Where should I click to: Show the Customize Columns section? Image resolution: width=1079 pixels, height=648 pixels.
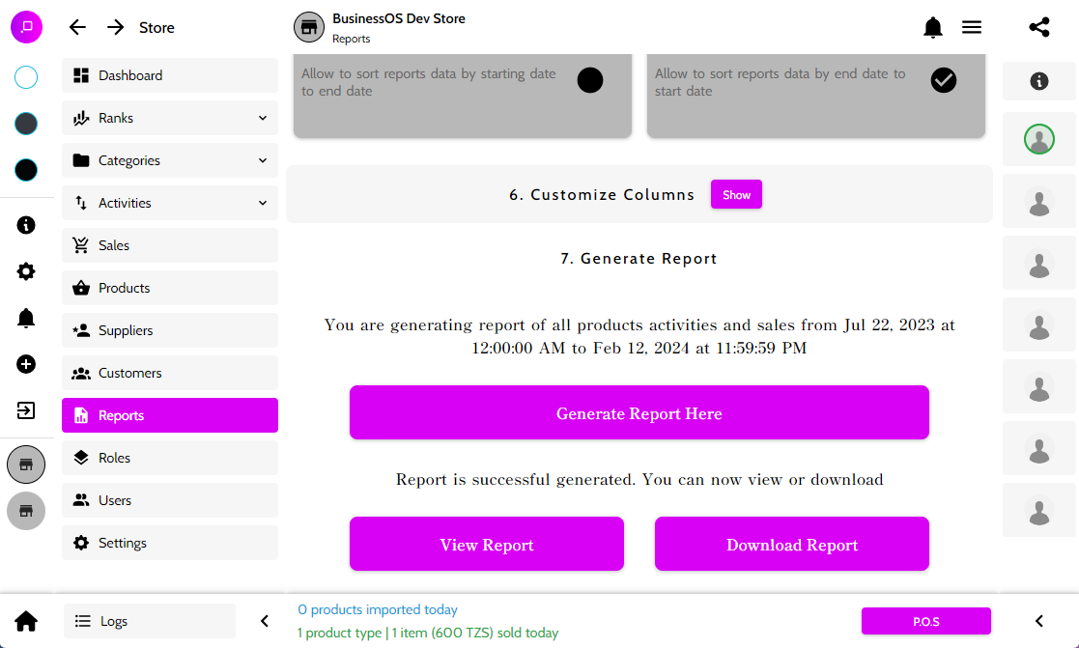tap(736, 195)
